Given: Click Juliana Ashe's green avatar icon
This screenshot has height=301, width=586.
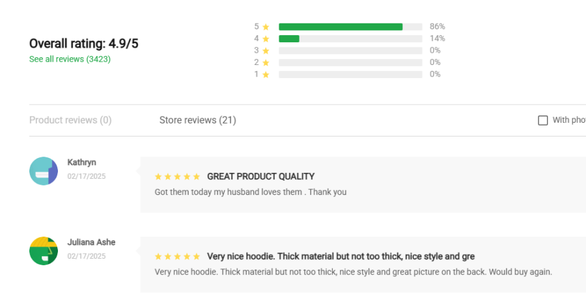Looking at the screenshot, I should coord(44,251).
